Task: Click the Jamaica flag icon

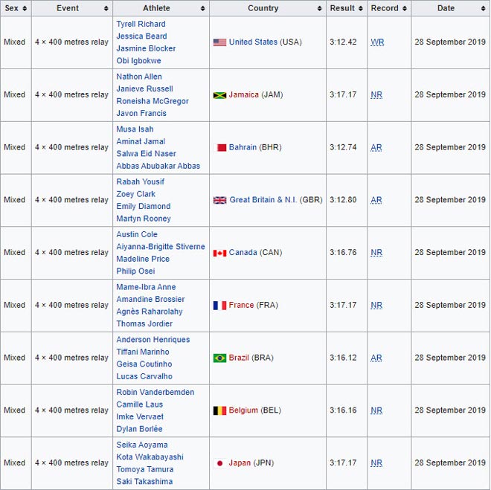Action: (219, 95)
